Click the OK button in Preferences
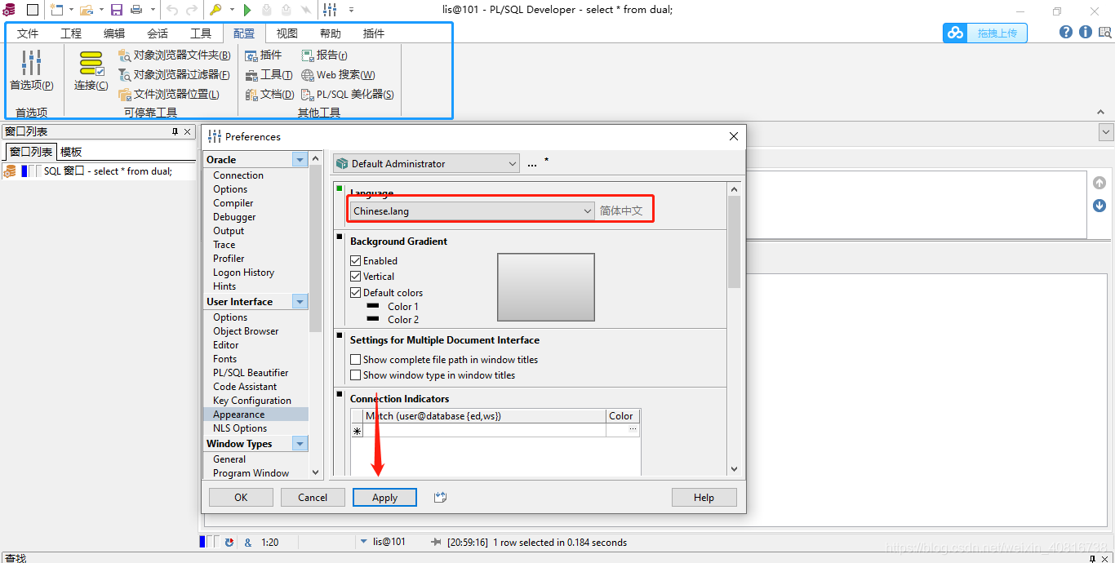 241,497
